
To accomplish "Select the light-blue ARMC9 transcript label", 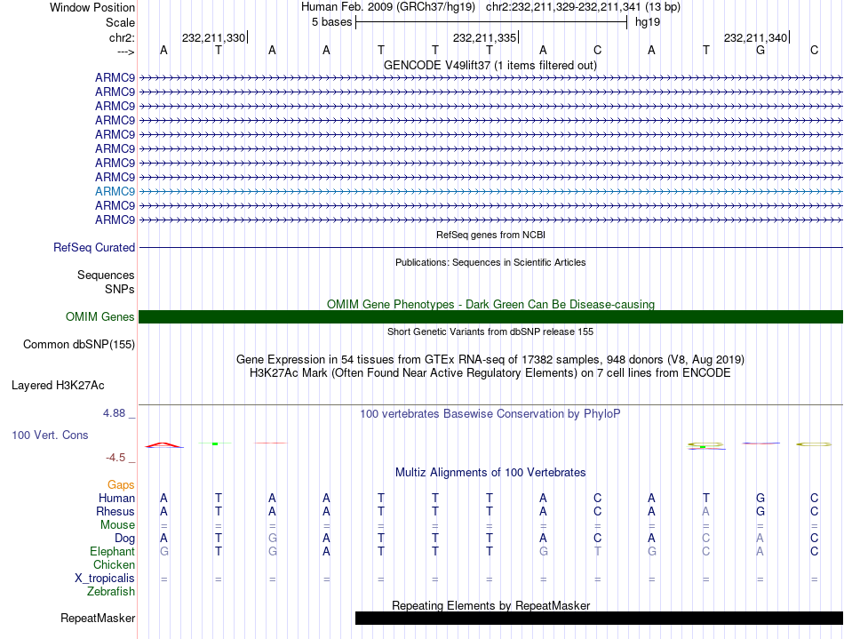I will [x=115, y=191].
